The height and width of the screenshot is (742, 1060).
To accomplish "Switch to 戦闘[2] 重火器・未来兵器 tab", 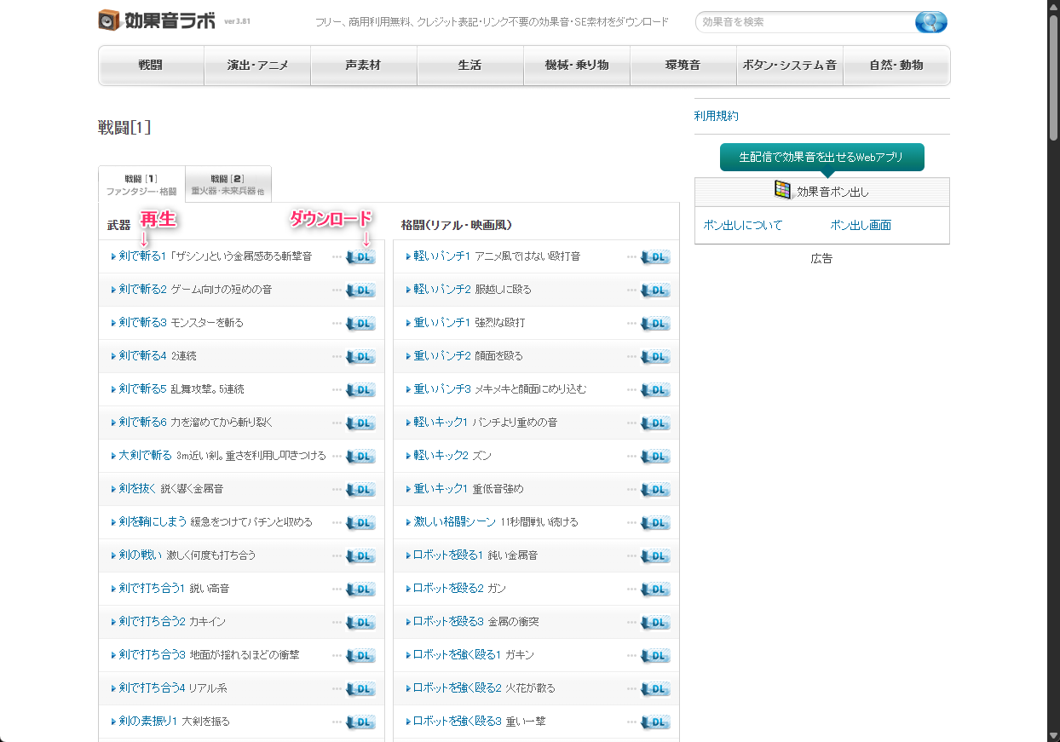I will (228, 185).
